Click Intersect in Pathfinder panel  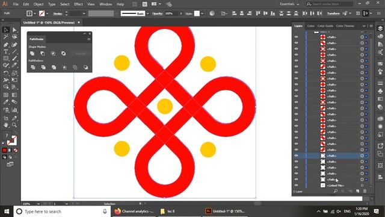pyautogui.click(x=53, y=54)
